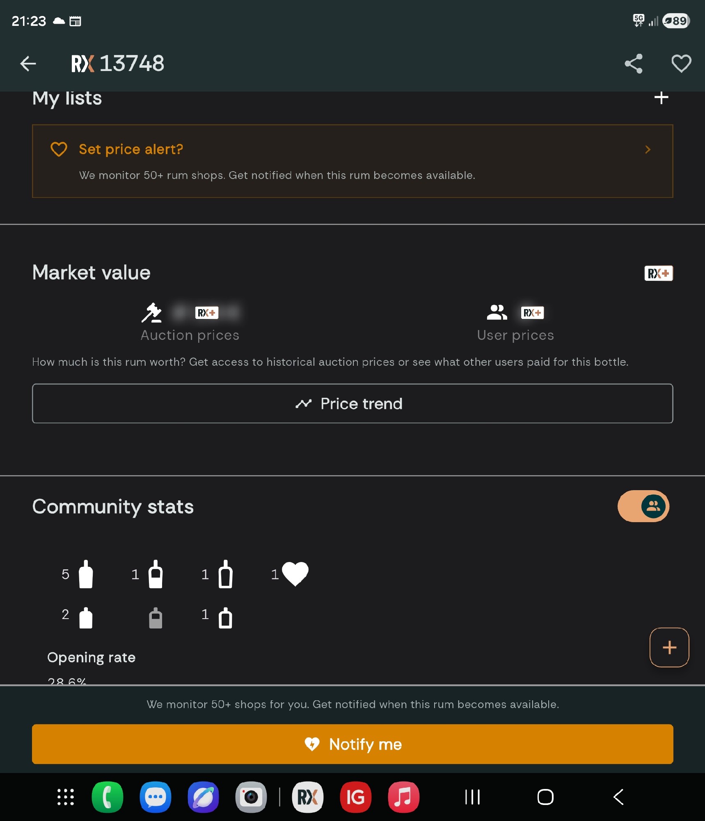The width and height of the screenshot is (705, 821).
Task: Open the Set price alert card
Action: tap(352, 161)
